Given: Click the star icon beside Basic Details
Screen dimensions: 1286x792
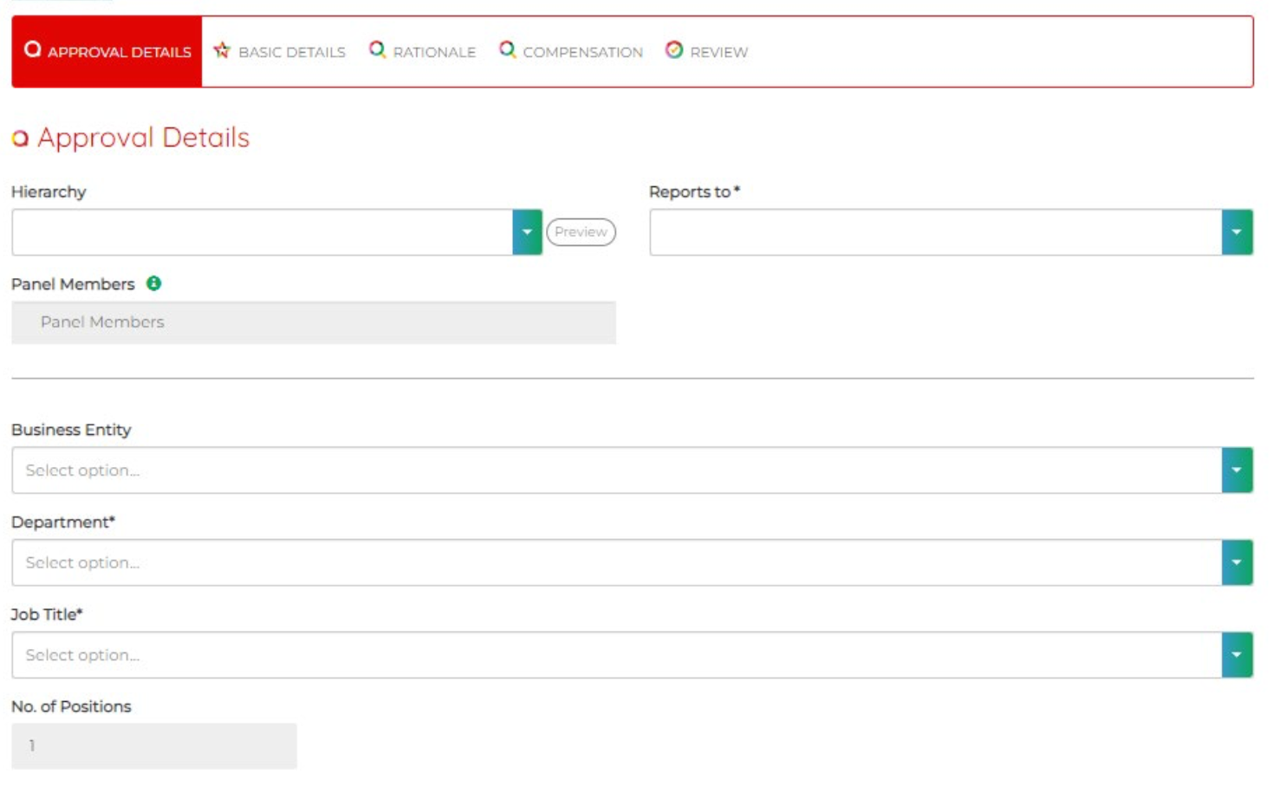Looking at the screenshot, I should click(x=223, y=50).
